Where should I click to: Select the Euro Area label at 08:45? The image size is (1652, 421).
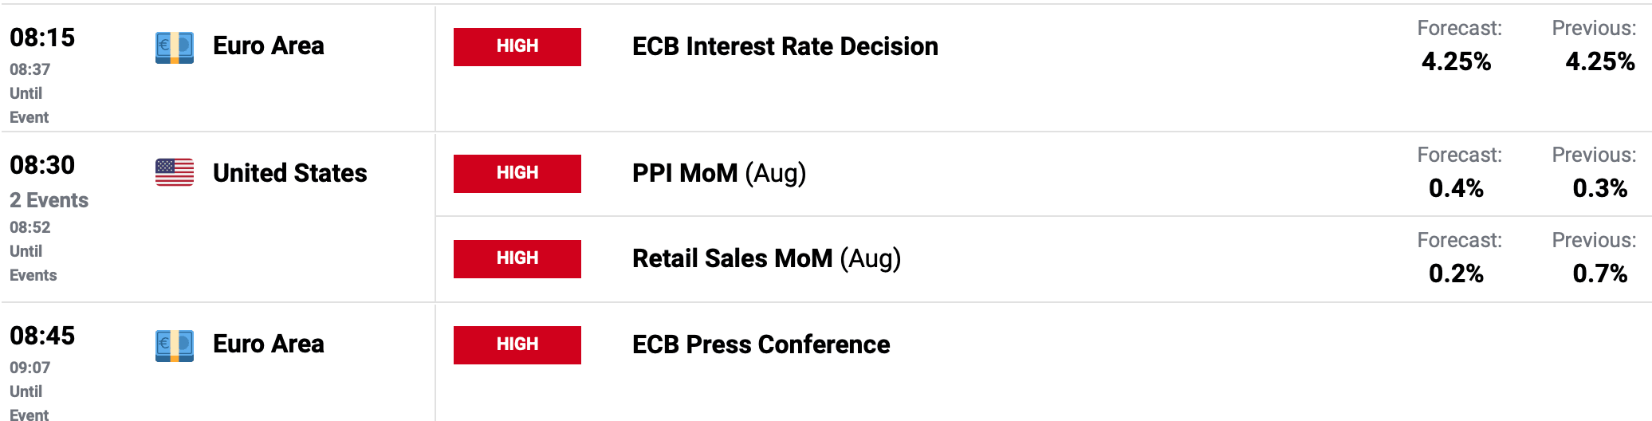click(269, 344)
